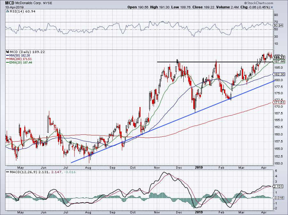Click the MCD (Daily) 189.22 legend label

[x=27, y=52]
